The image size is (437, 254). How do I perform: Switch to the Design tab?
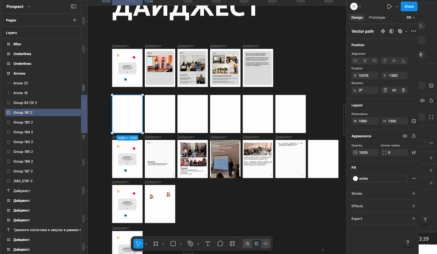[x=357, y=17]
